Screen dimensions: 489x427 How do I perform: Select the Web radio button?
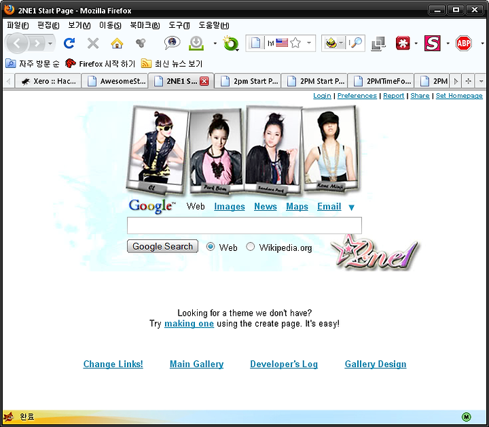(211, 247)
